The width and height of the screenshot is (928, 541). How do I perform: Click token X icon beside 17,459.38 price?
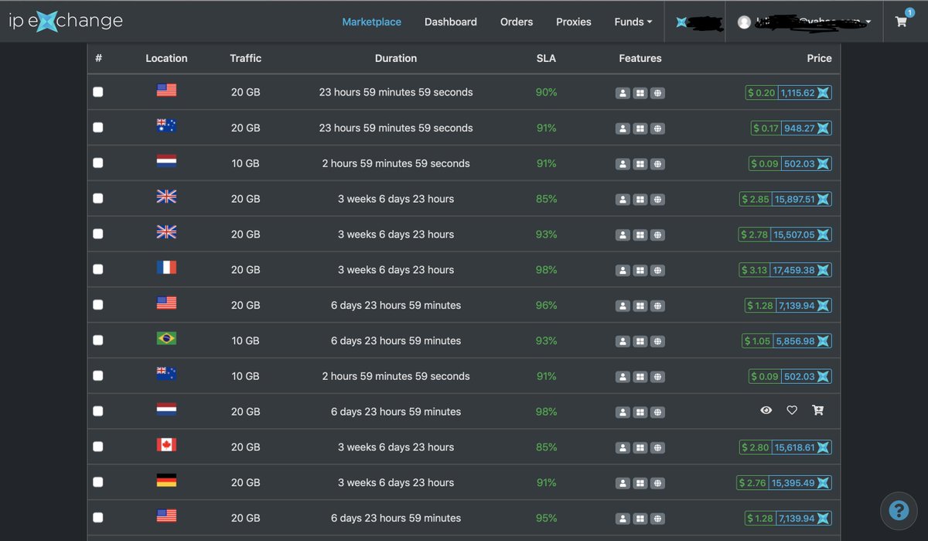[824, 270]
